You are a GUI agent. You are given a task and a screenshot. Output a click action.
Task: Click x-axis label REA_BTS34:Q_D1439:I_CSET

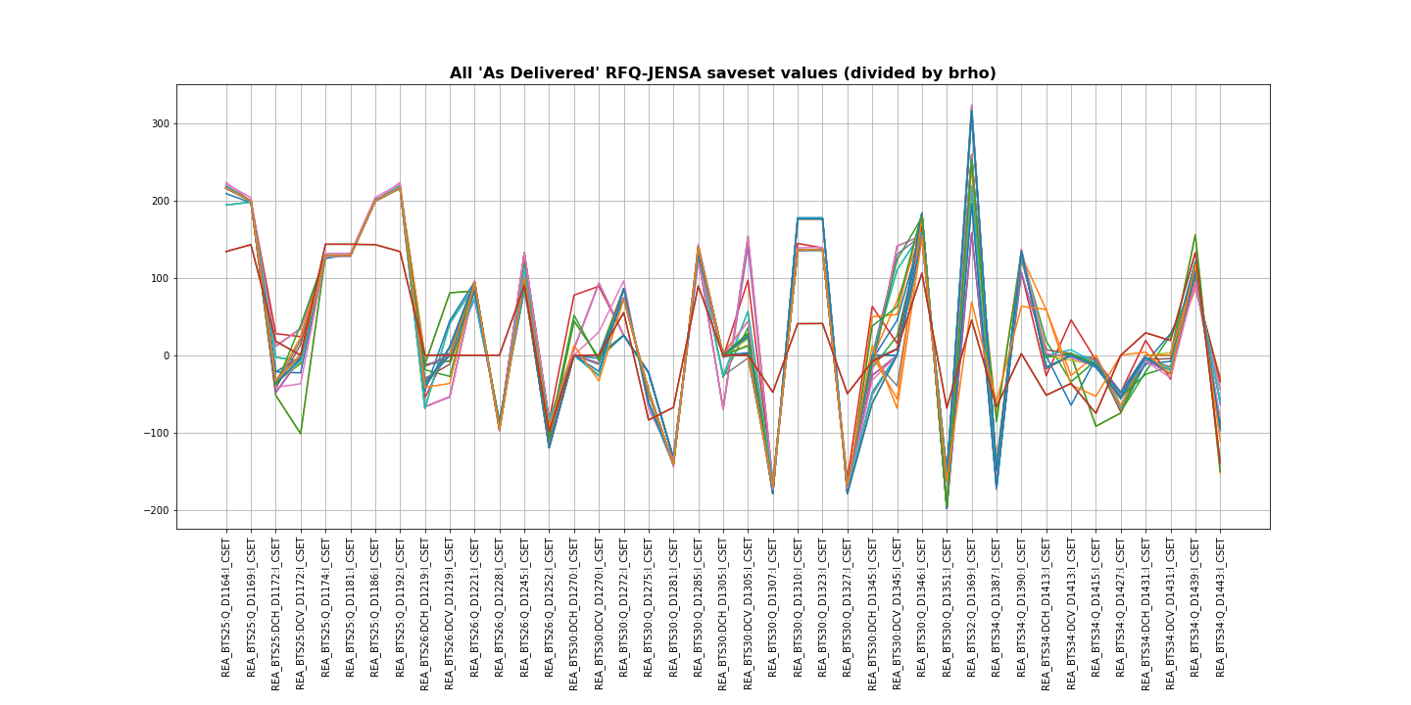1195,607
